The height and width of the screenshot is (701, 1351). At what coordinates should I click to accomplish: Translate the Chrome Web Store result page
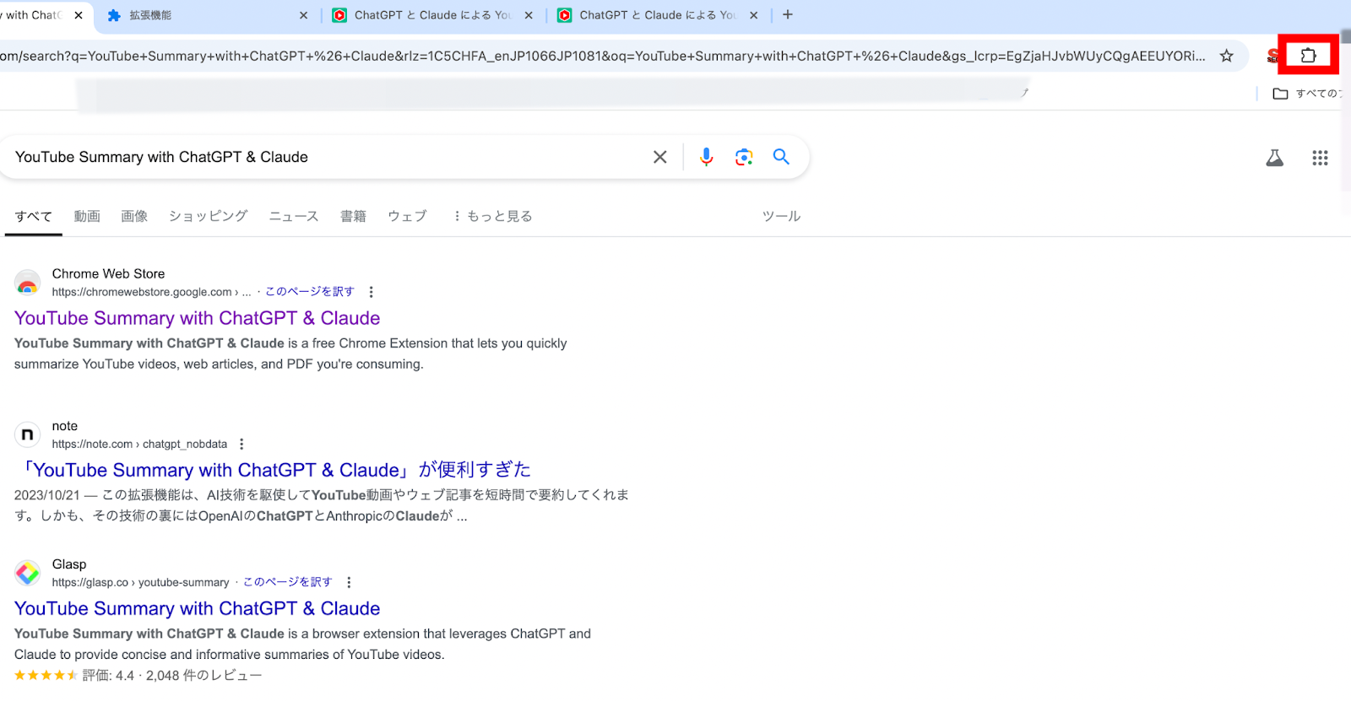309,292
